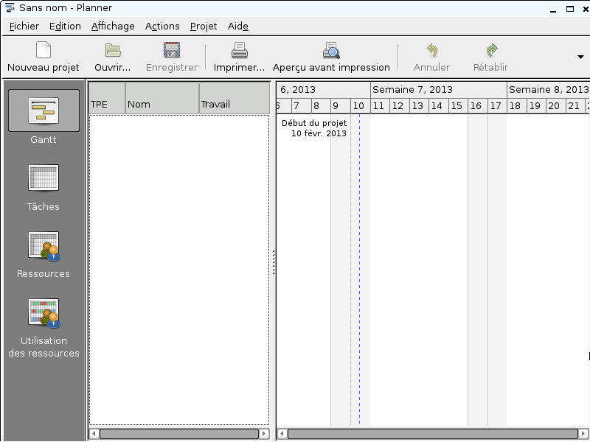Click the pane splitter handle
The height and width of the screenshot is (442, 590).
point(274,262)
